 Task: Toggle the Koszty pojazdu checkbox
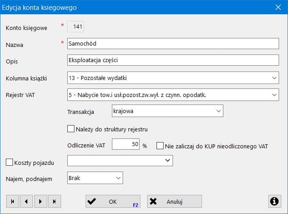click(x=9, y=162)
